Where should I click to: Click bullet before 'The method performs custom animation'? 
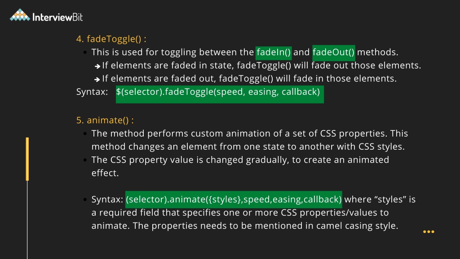[85, 134]
